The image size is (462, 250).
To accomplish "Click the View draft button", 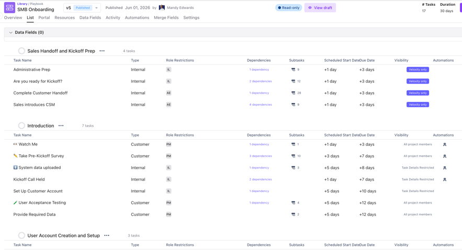I will (x=320, y=8).
